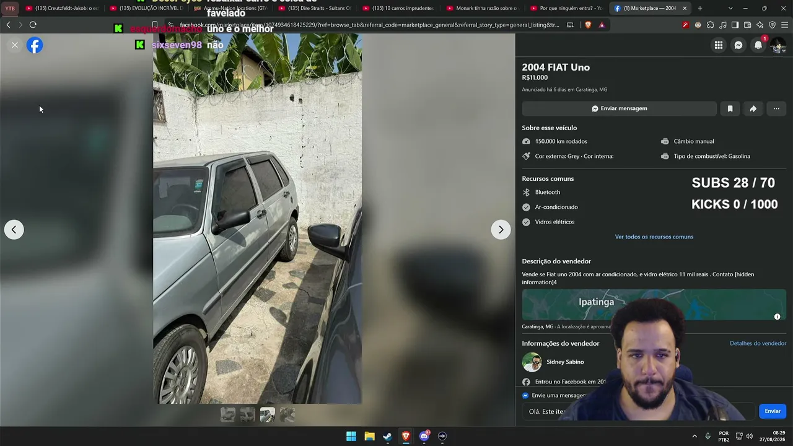
Task: Switch to the Ammu-Nation locations tab
Action: click(x=230, y=9)
